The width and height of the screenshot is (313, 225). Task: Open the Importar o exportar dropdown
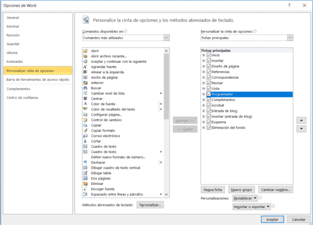pos(251,206)
